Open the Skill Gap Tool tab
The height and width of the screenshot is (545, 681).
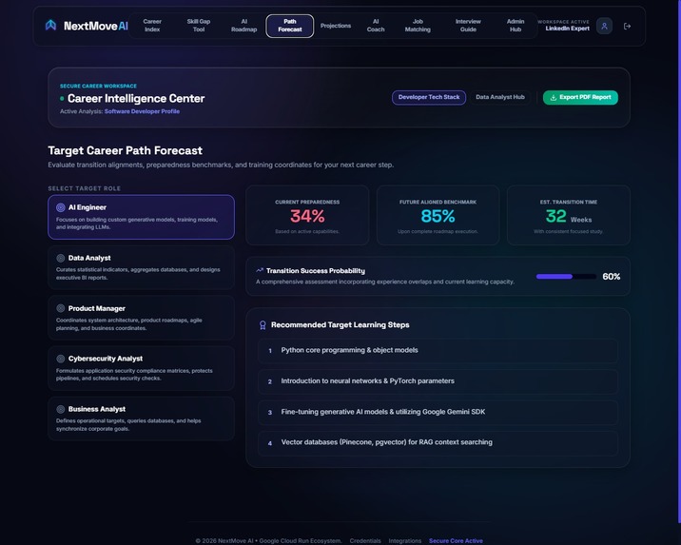point(199,26)
